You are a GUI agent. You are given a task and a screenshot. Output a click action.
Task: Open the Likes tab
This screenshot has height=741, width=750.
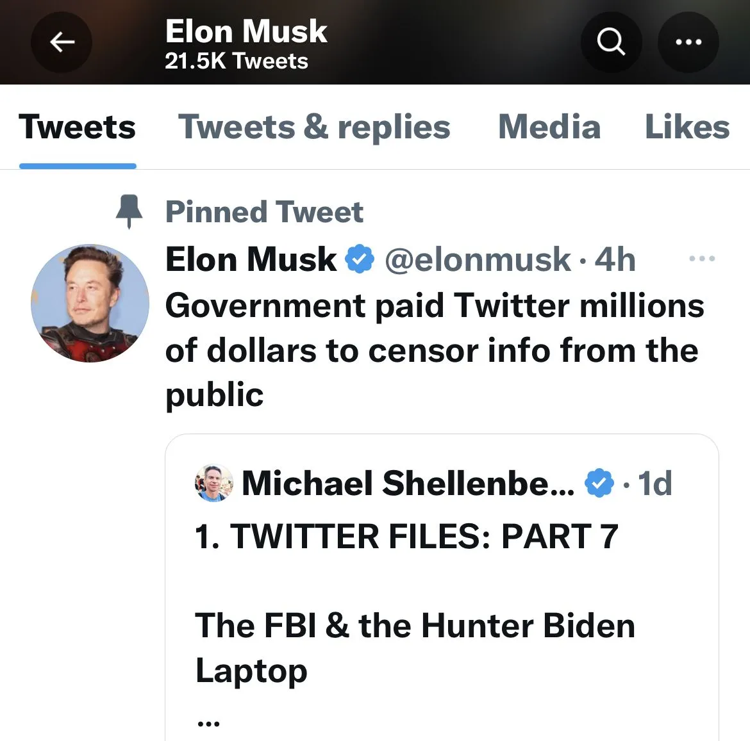(687, 127)
